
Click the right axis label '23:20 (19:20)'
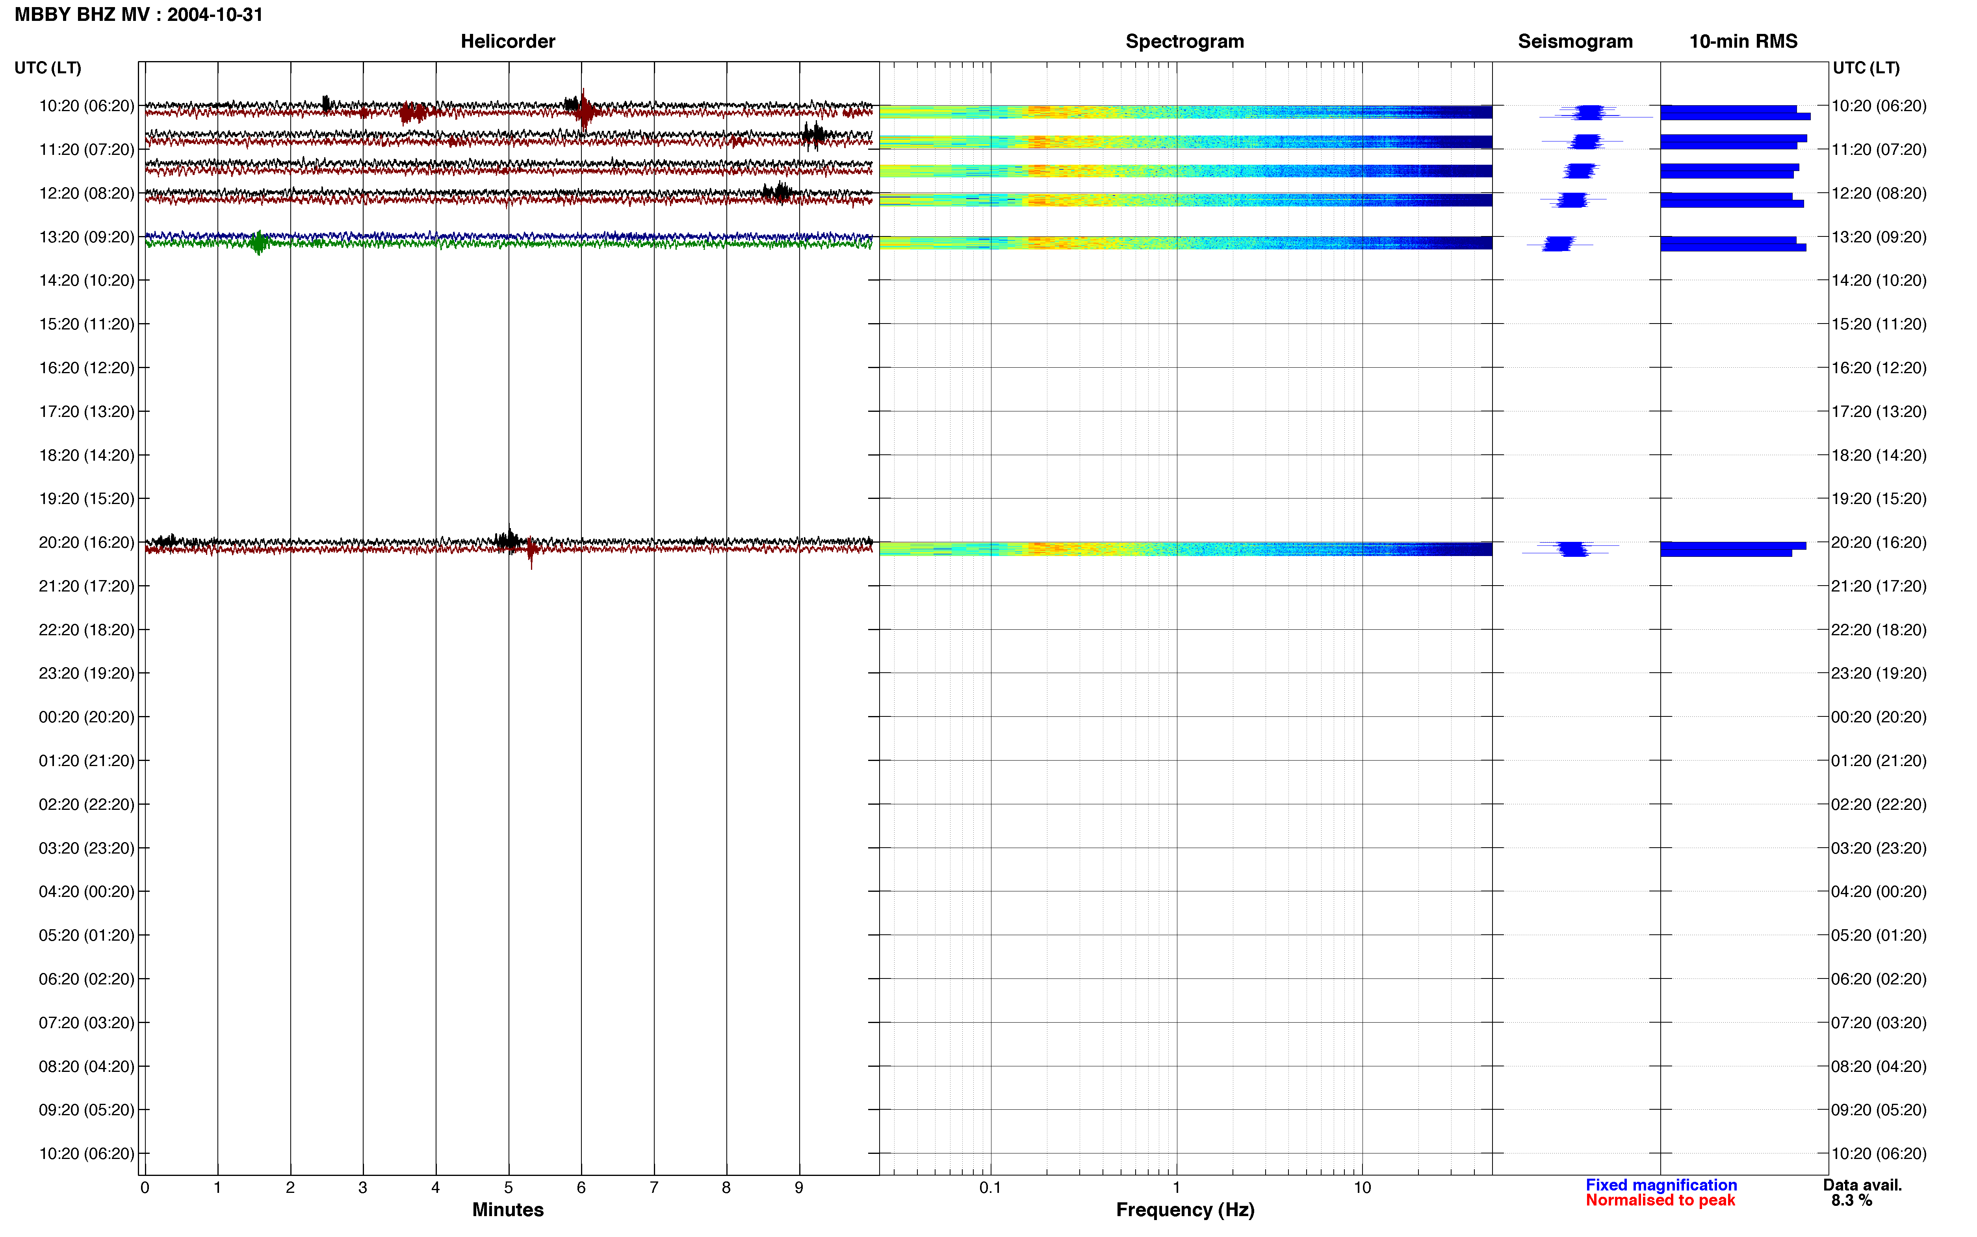[1879, 673]
